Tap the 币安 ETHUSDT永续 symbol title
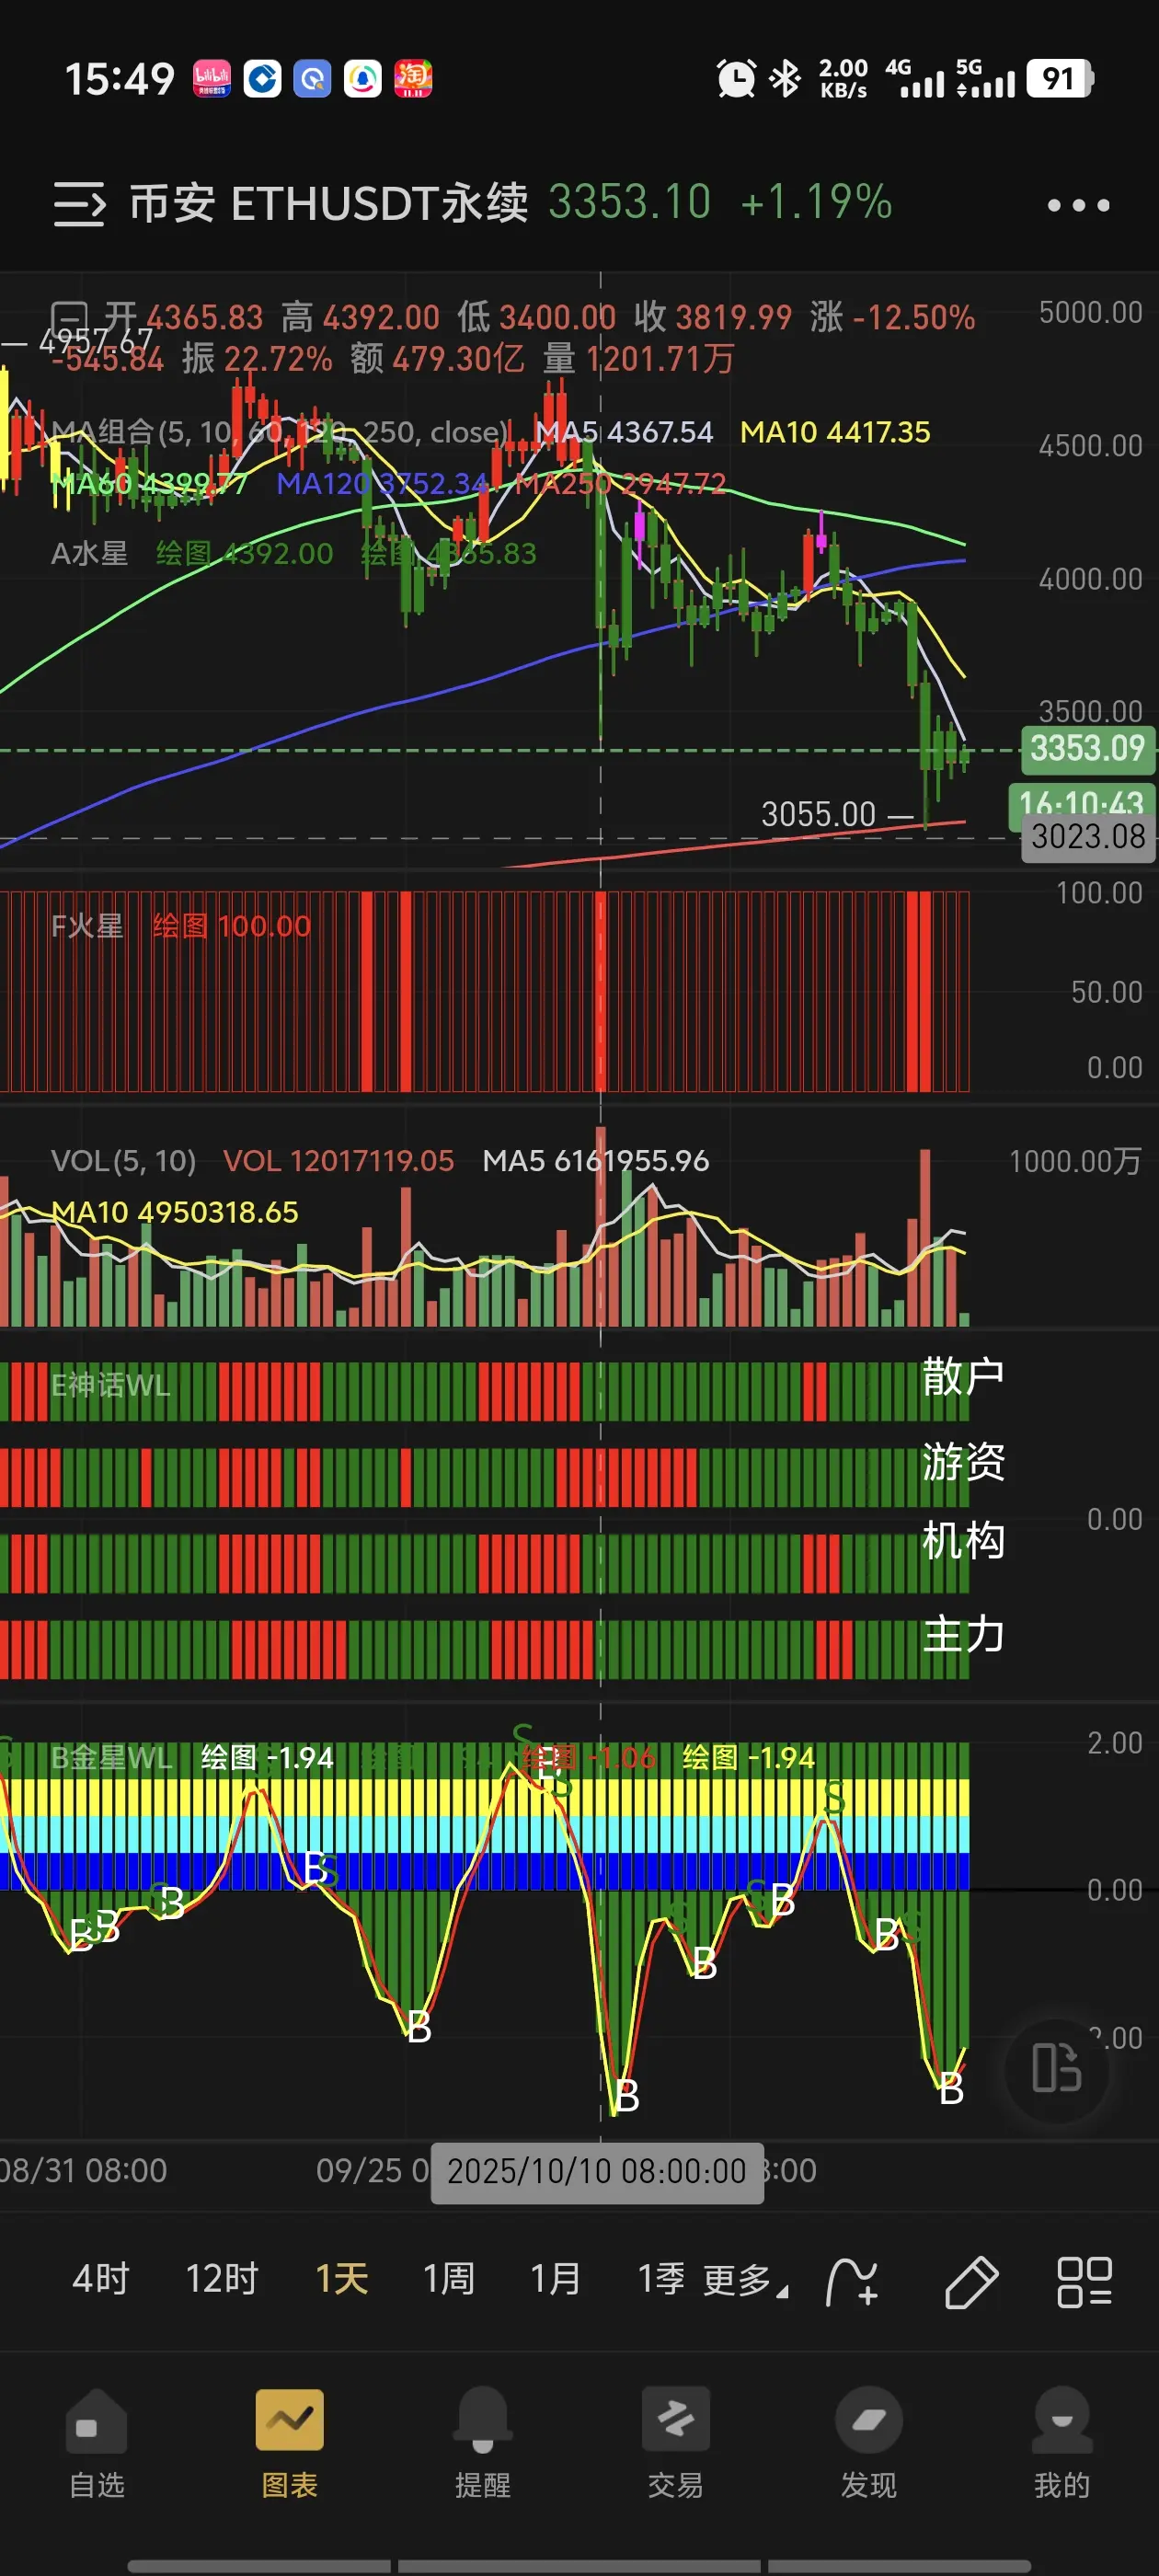Viewport: 1159px width, 2576px height. tap(329, 203)
